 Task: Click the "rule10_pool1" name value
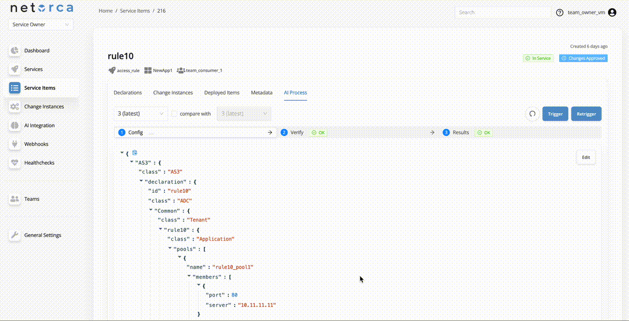(232, 267)
